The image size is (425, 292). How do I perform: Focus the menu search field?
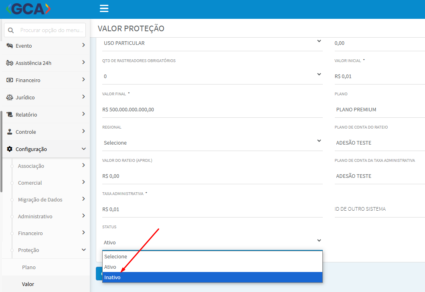45,30
